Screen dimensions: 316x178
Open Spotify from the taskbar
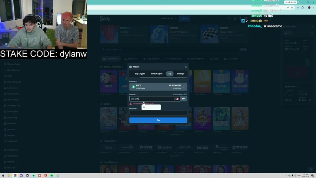(x=51, y=175)
